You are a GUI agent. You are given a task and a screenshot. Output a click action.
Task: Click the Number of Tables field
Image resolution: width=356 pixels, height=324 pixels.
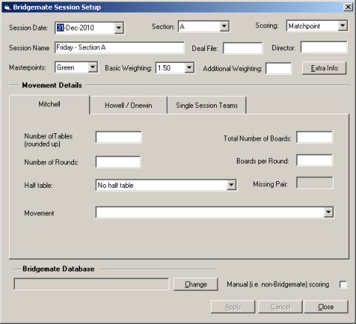(118, 138)
